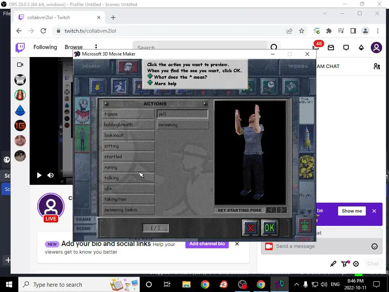Viewport: 389px width, 292px height.
Task: Play the Twitch stream video
Action: point(39,175)
